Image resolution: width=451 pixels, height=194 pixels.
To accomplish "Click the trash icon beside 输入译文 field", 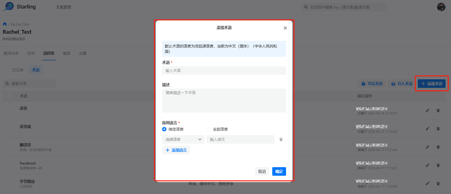I will click(x=281, y=139).
